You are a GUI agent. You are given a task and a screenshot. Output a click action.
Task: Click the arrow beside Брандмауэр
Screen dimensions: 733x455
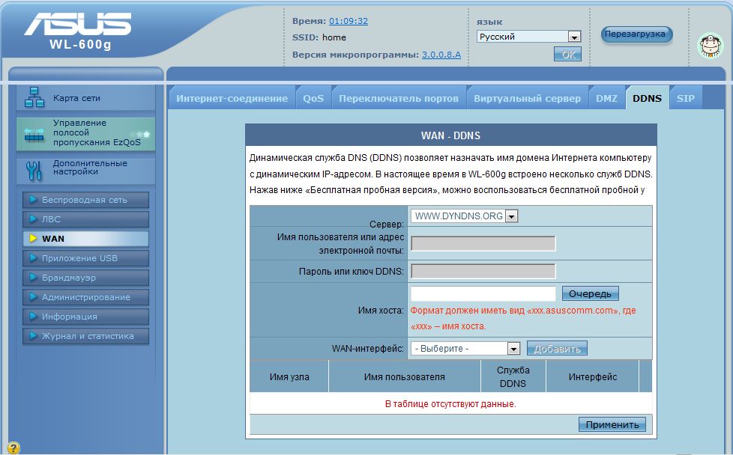click(33, 277)
